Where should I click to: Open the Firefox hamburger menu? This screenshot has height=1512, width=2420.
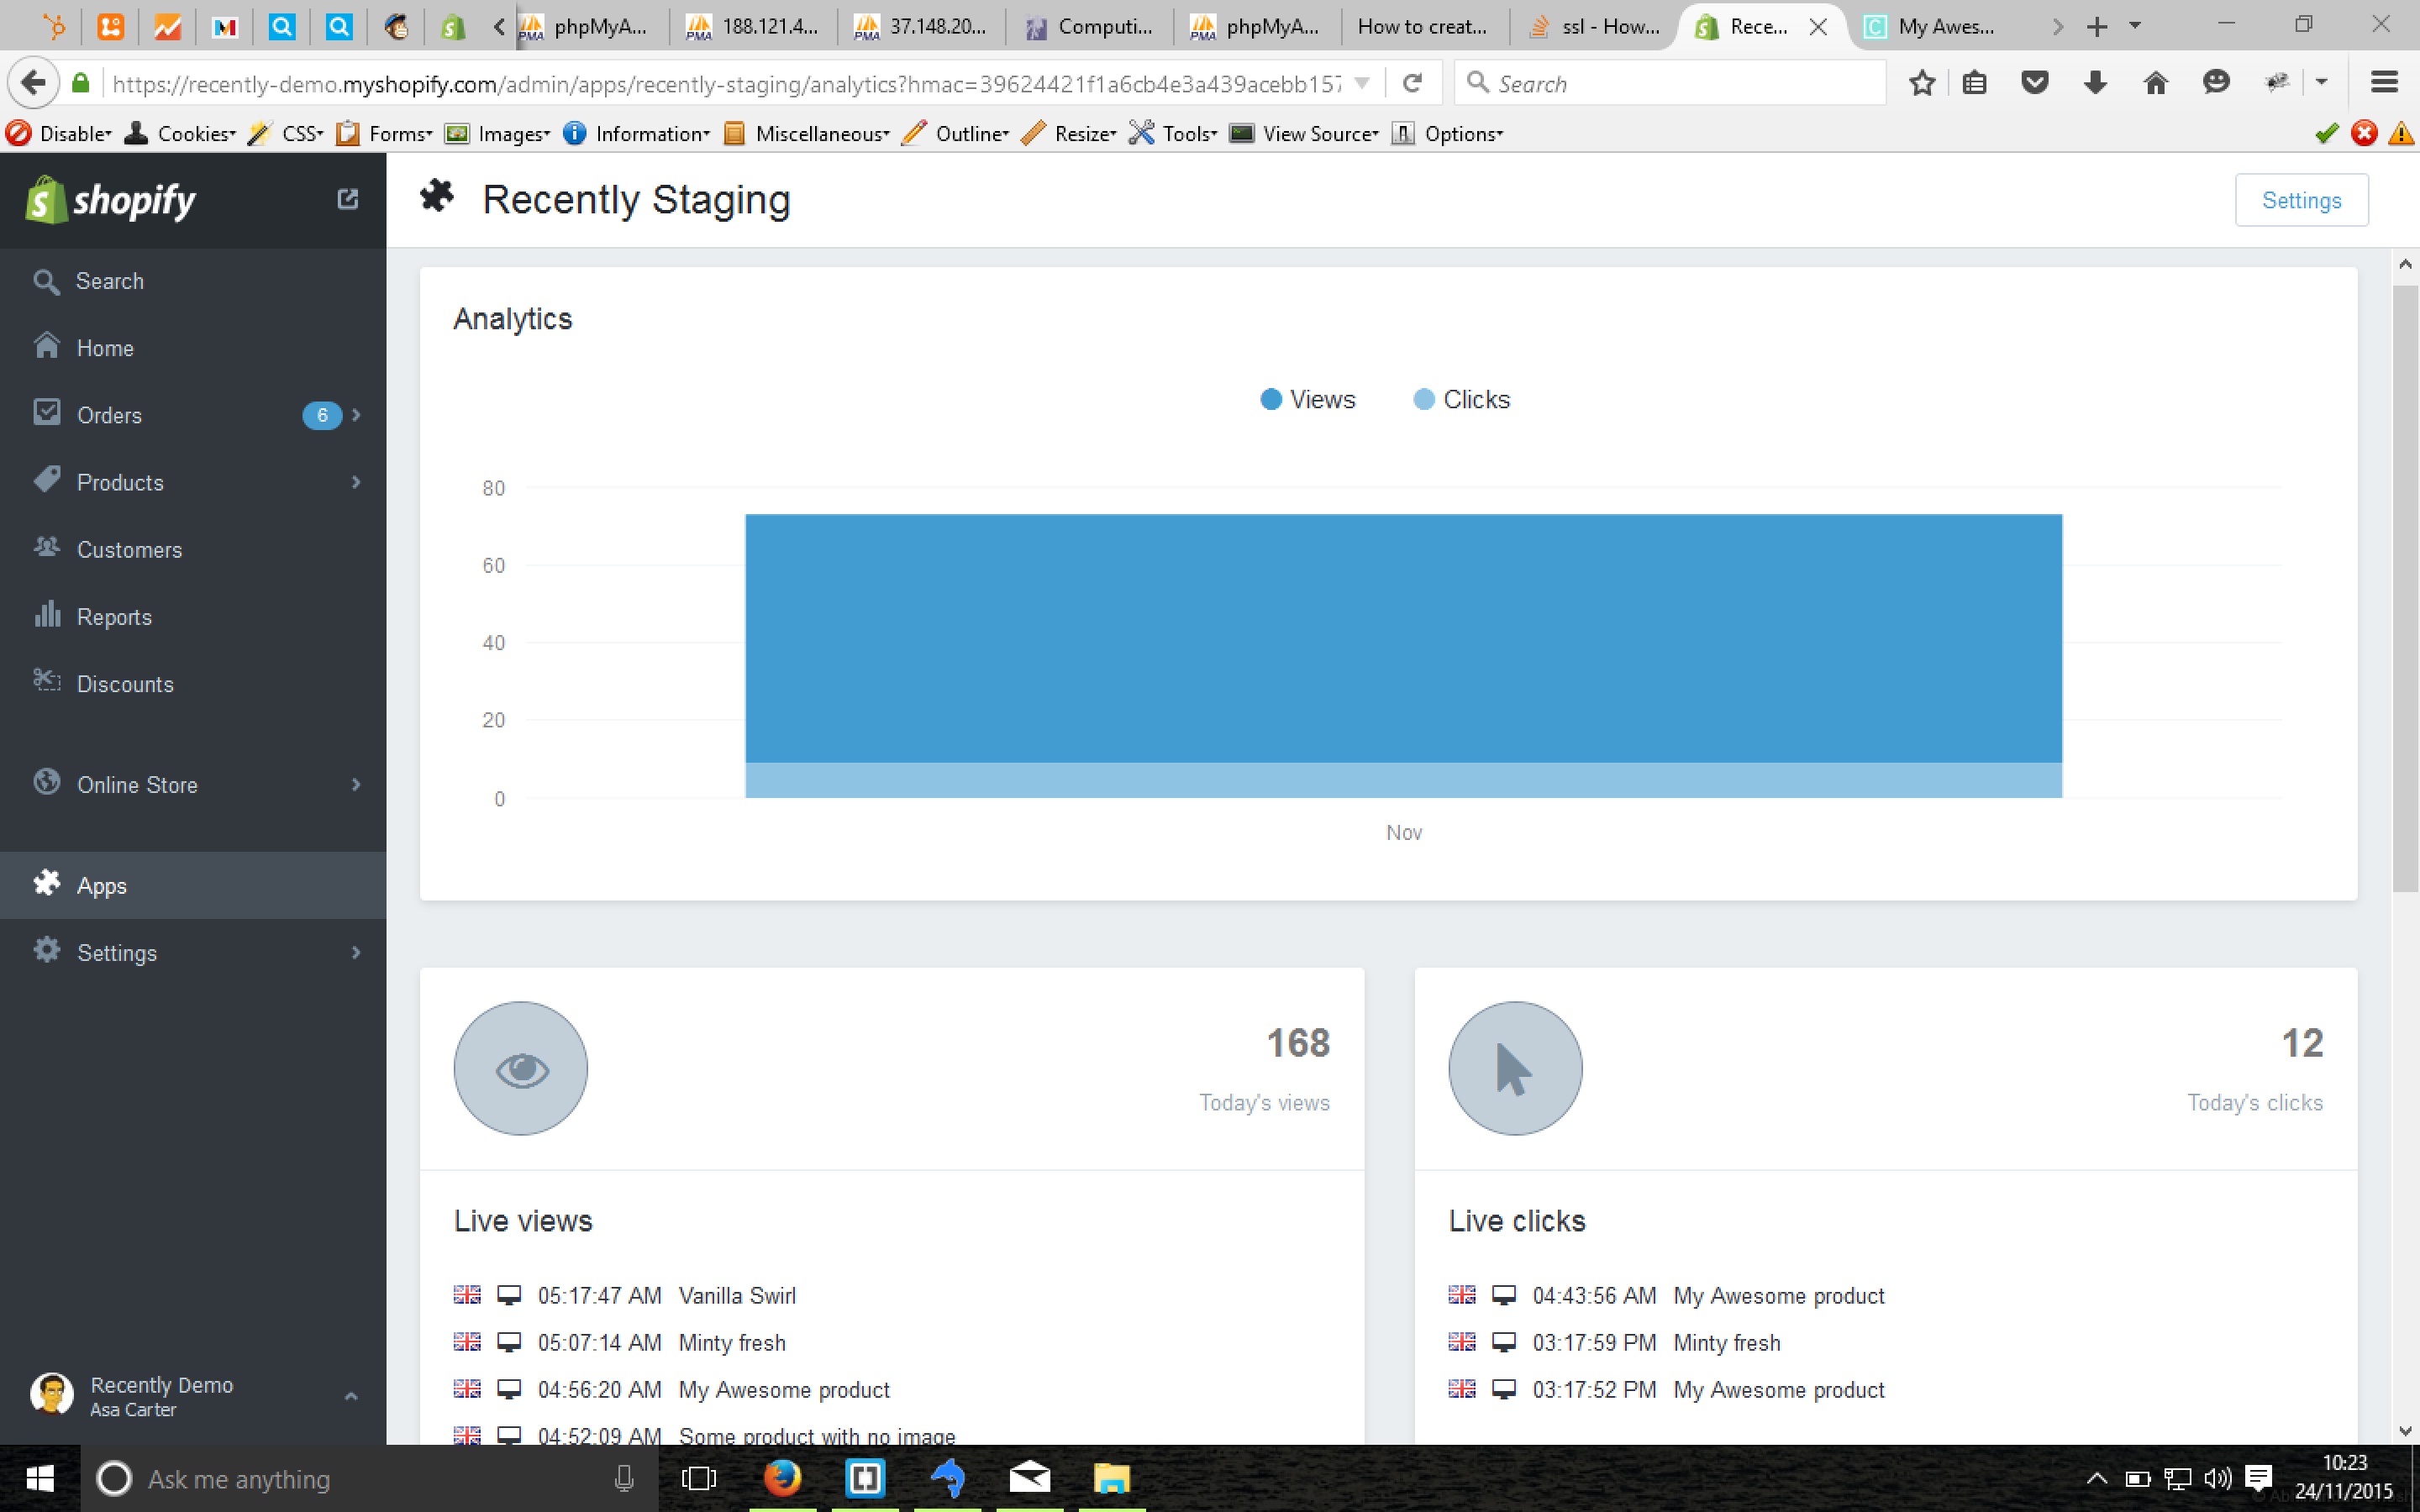[x=2384, y=83]
